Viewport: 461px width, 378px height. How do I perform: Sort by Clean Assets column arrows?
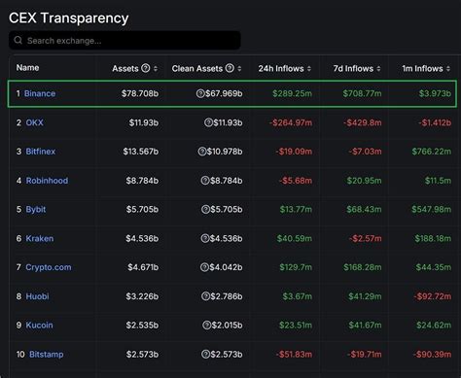click(x=239, y=69)
